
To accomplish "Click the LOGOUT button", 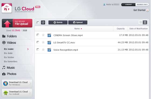I will [x=128, y=5].
